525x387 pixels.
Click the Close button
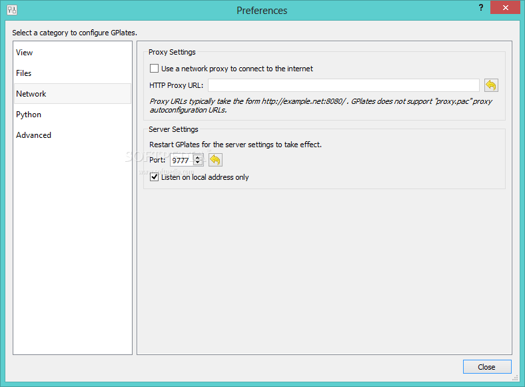pyautogui.click(x=487, y=367)
